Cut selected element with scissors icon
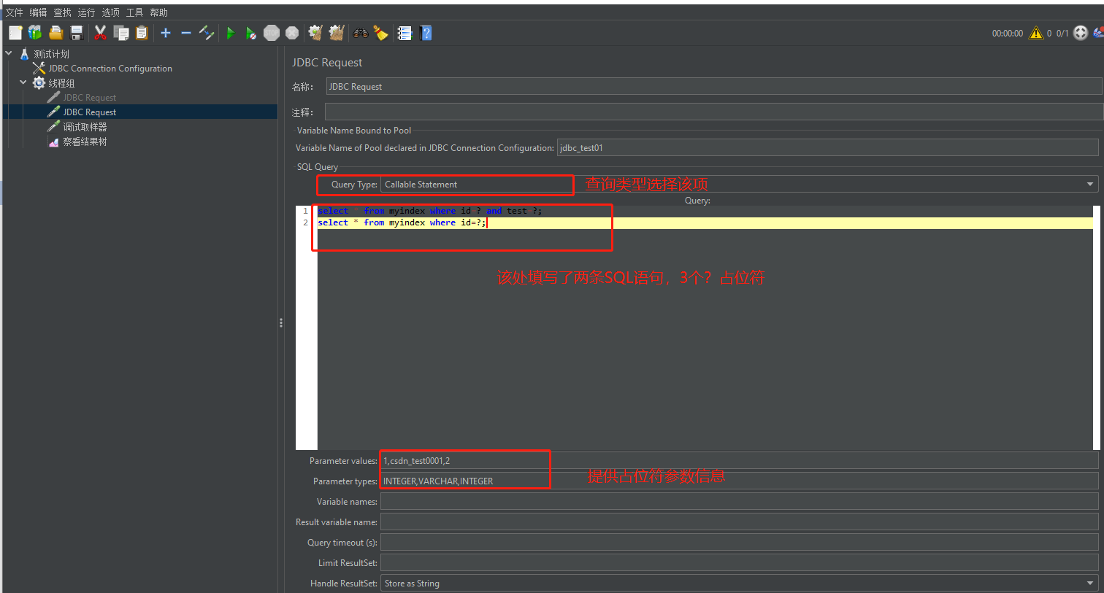This screenshot has width=1104, height=593. [100, 32]
